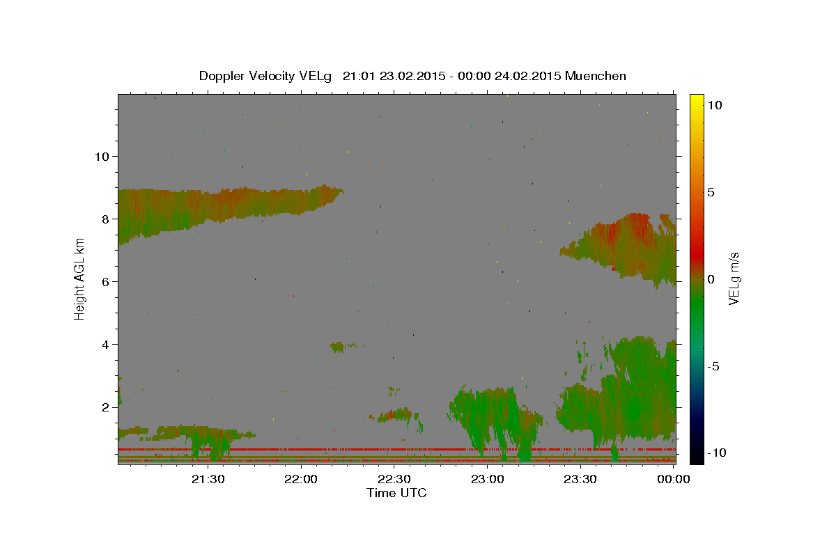Click the colorbar value 5 label
Viewport: 836px width, 557px height.
pos(711,192)
